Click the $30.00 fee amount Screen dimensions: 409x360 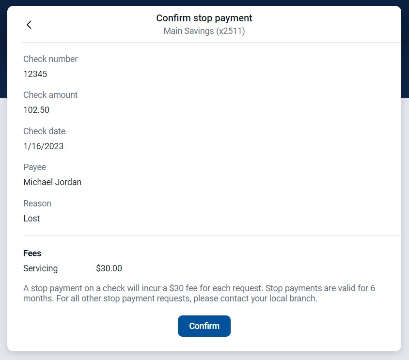[x=110, y=268]
